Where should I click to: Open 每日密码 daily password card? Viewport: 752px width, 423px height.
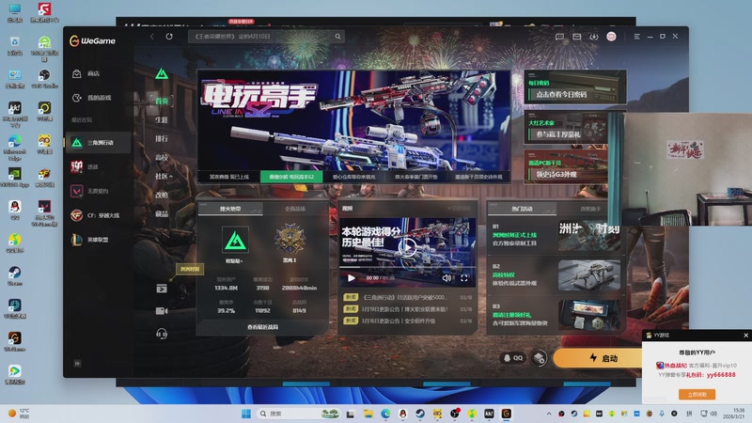pos(575,87)
